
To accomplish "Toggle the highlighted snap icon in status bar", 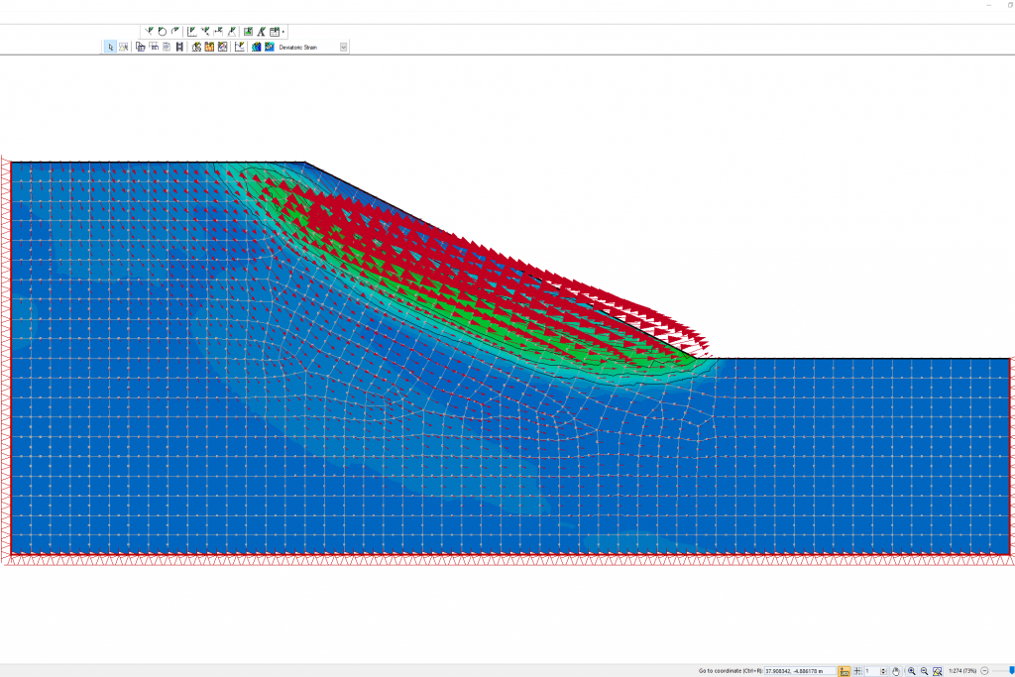I will coord(843,669).
